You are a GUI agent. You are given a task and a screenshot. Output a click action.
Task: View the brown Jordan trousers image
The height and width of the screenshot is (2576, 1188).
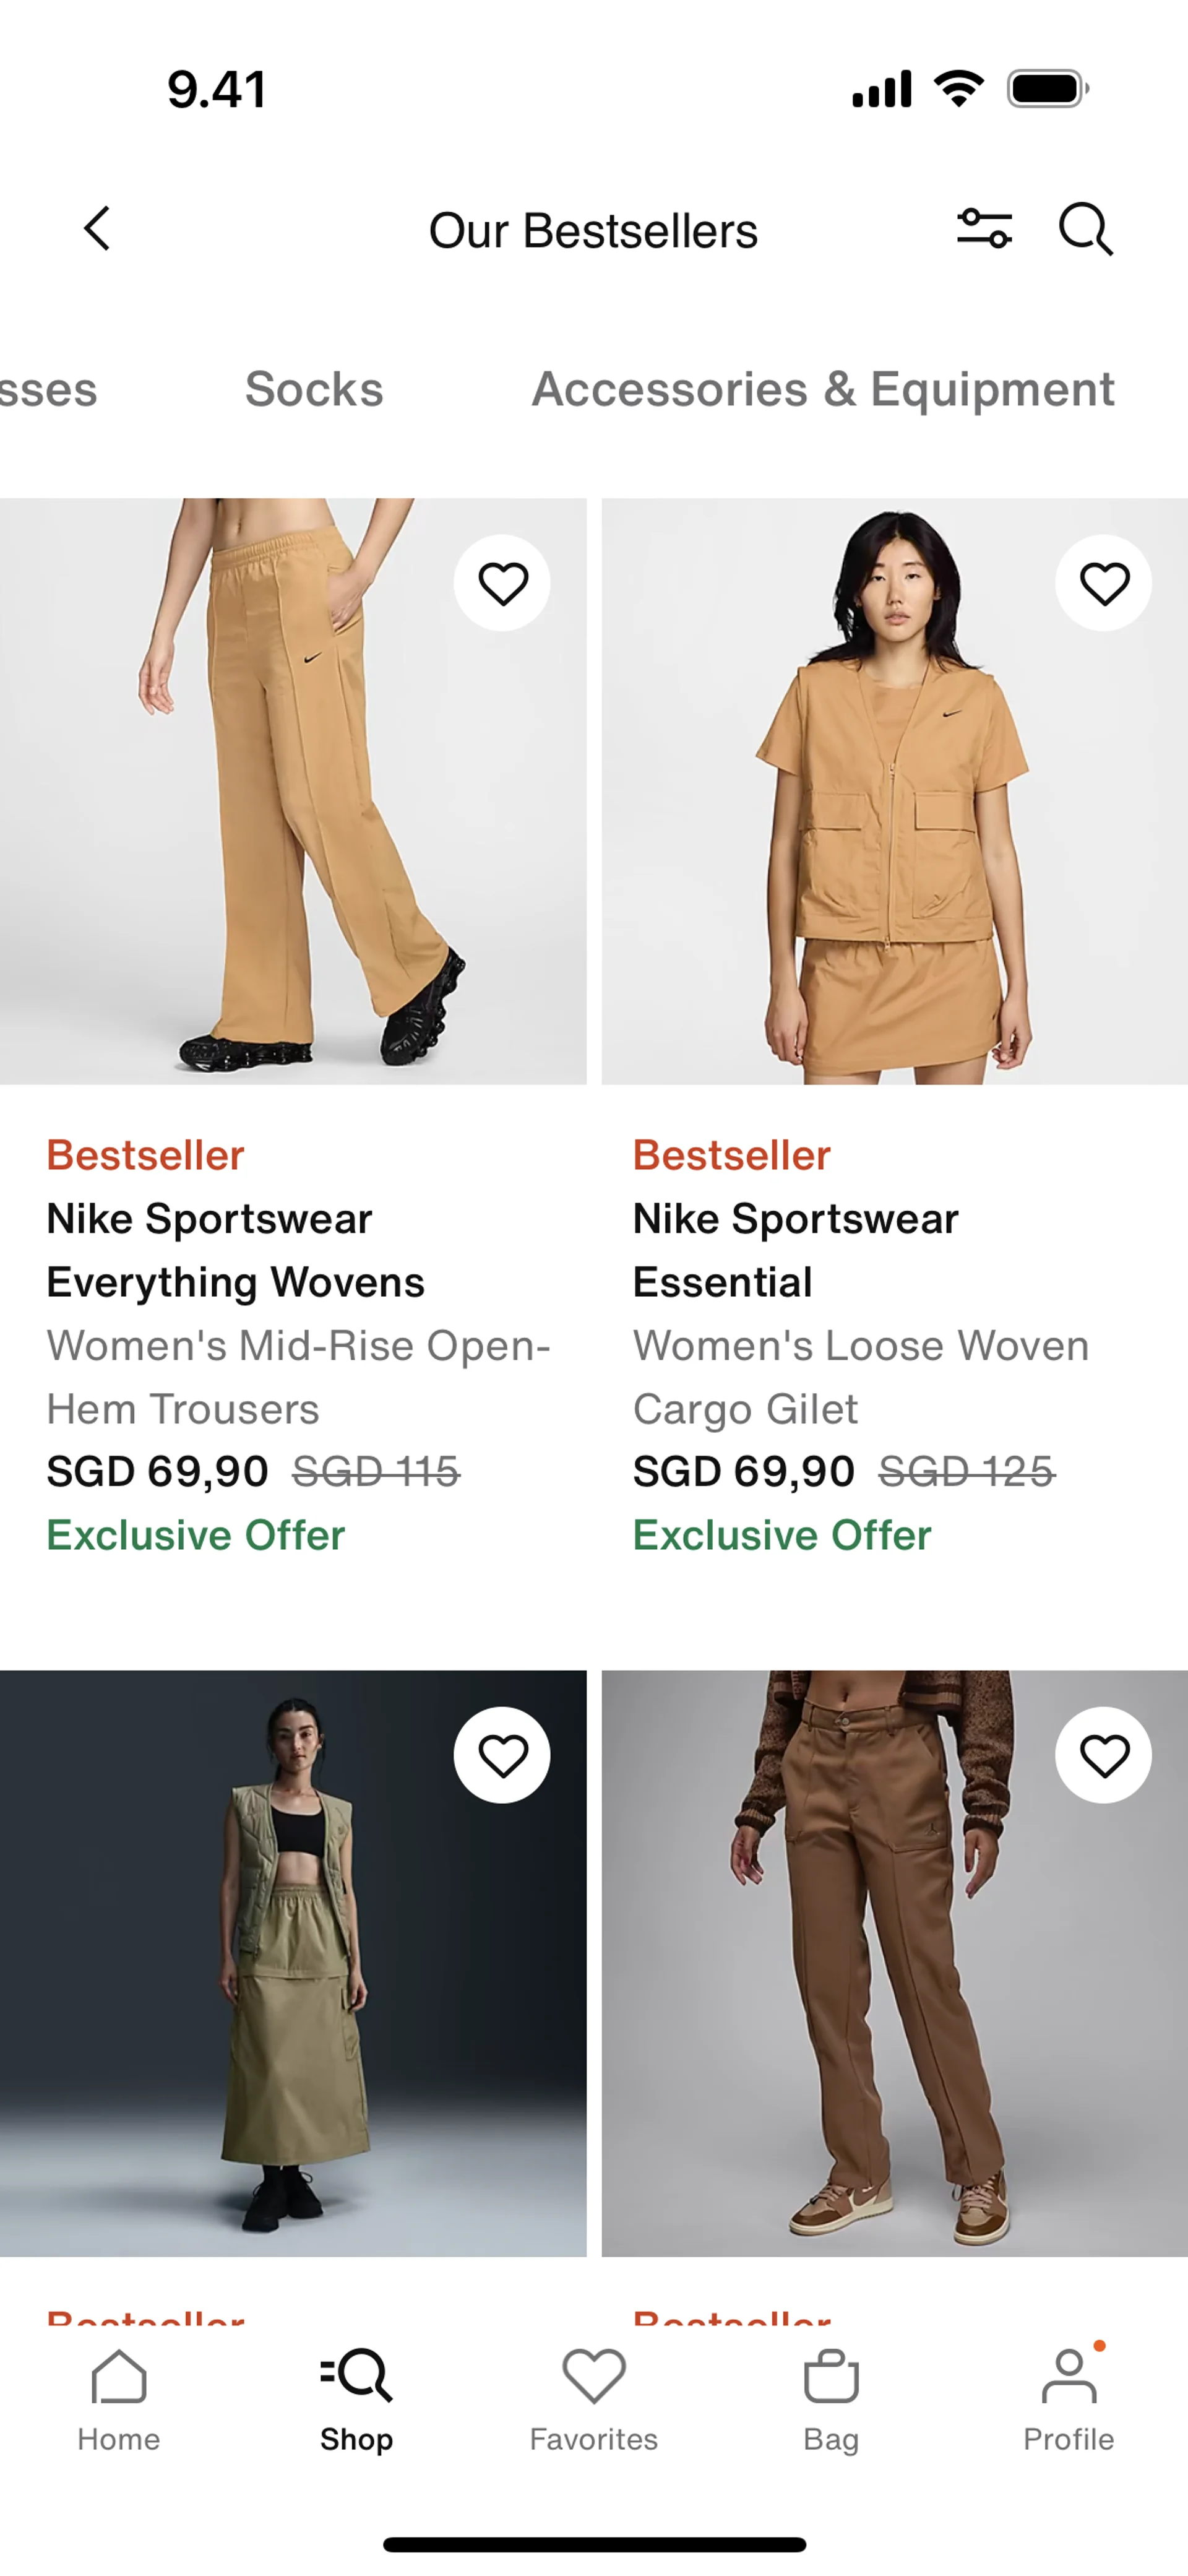pos(895,1963)
